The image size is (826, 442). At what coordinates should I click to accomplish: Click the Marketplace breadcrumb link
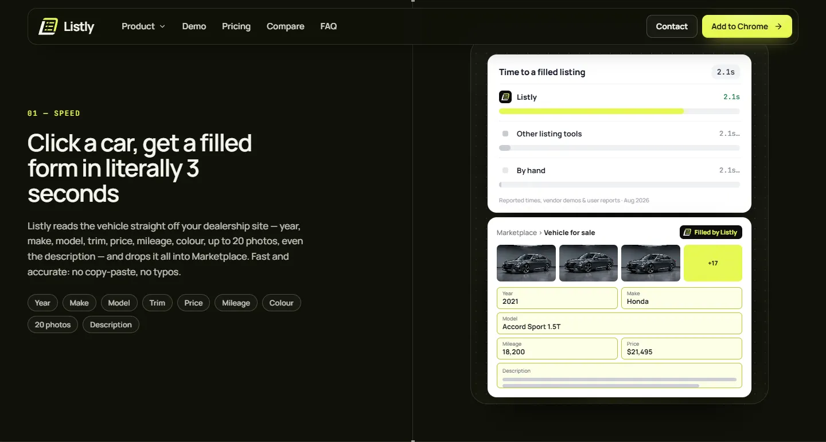pos(517,233)
